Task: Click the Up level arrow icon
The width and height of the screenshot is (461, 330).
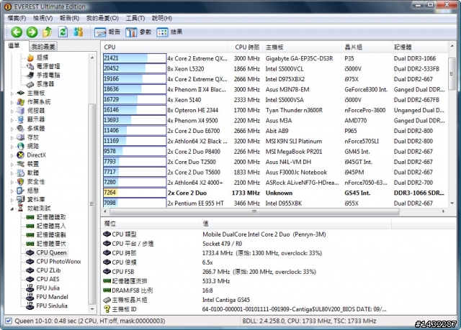Action: pos(48,32)
